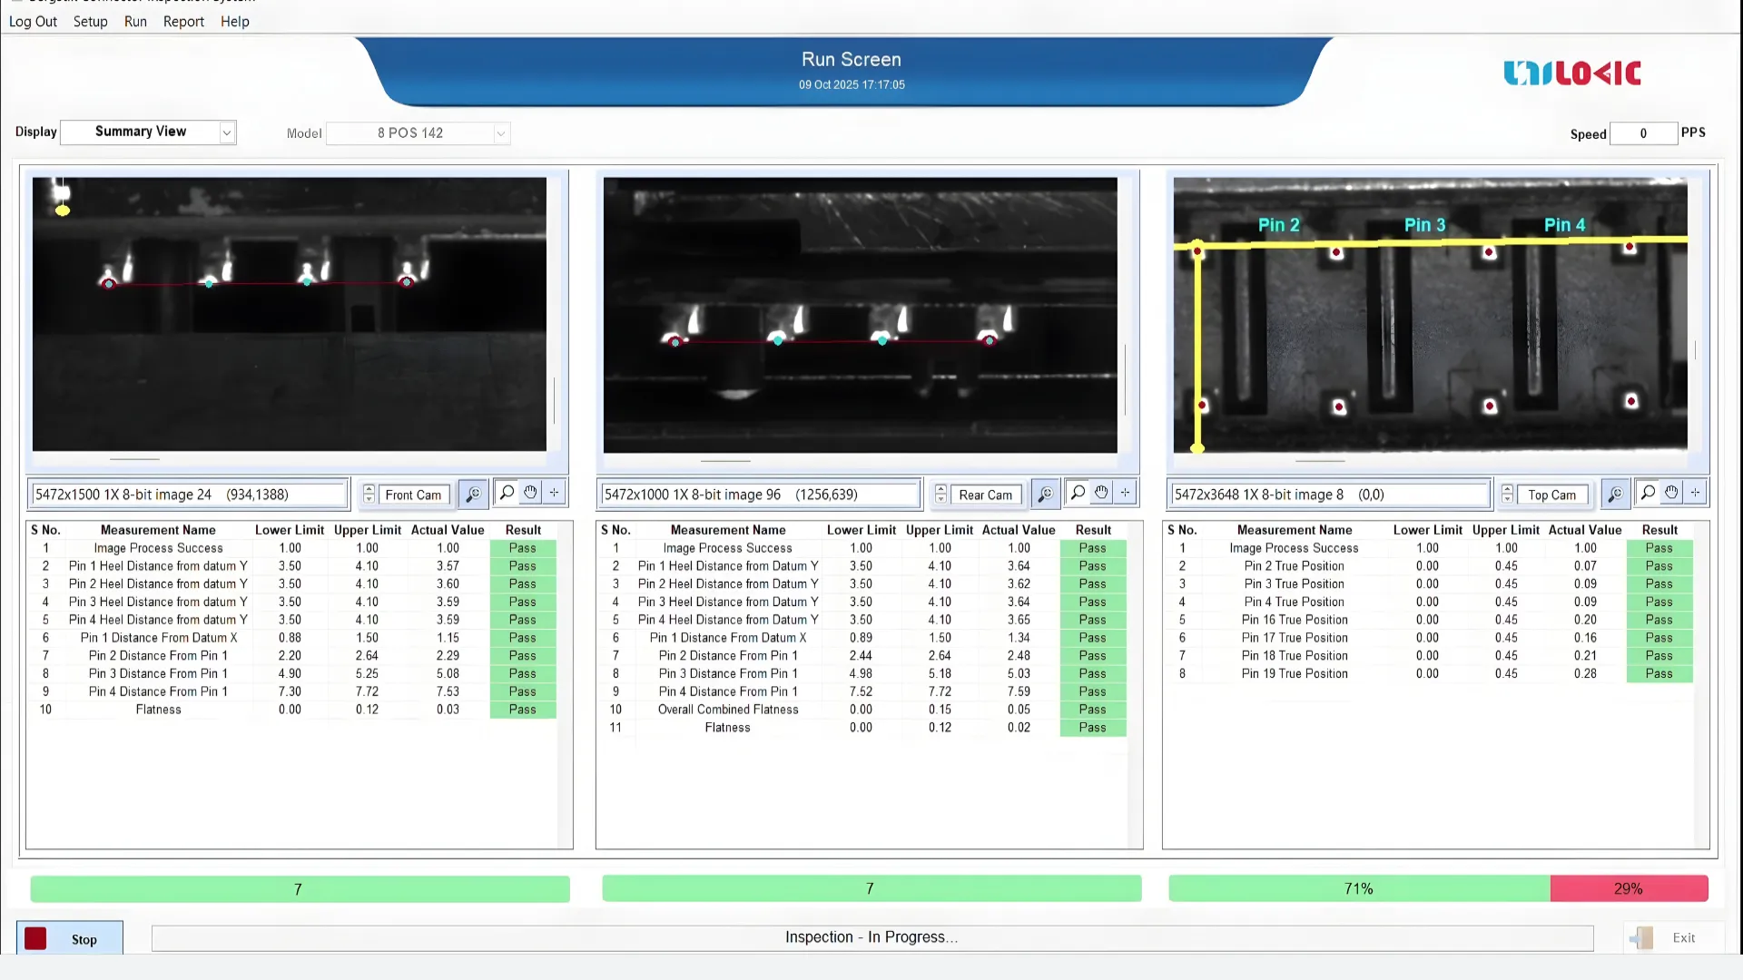Viewport: 1743px width, 980px height.
Task: Click the Rear Cam zoom-fit magnifier icon
Action: pos(1045,494)
